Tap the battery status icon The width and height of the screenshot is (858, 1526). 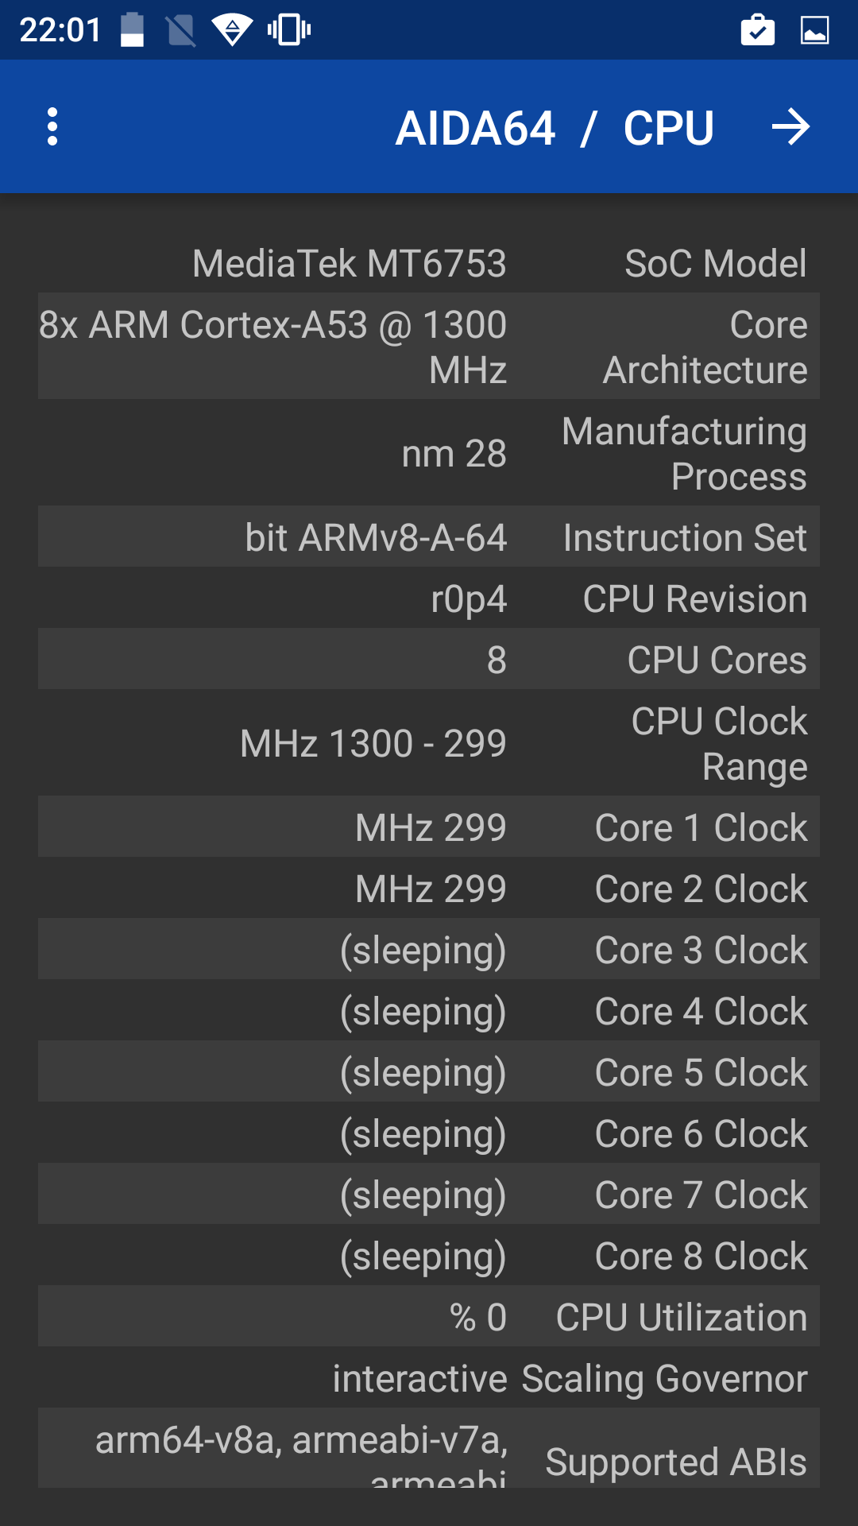(132, 30)
